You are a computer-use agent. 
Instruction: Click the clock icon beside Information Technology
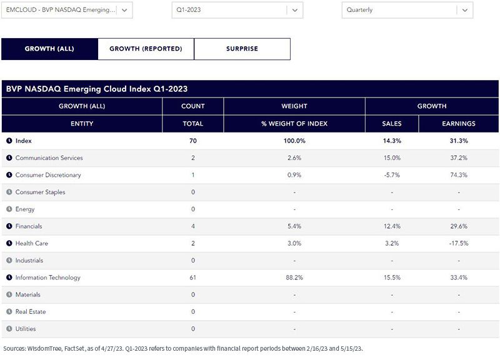coord(9,278)
